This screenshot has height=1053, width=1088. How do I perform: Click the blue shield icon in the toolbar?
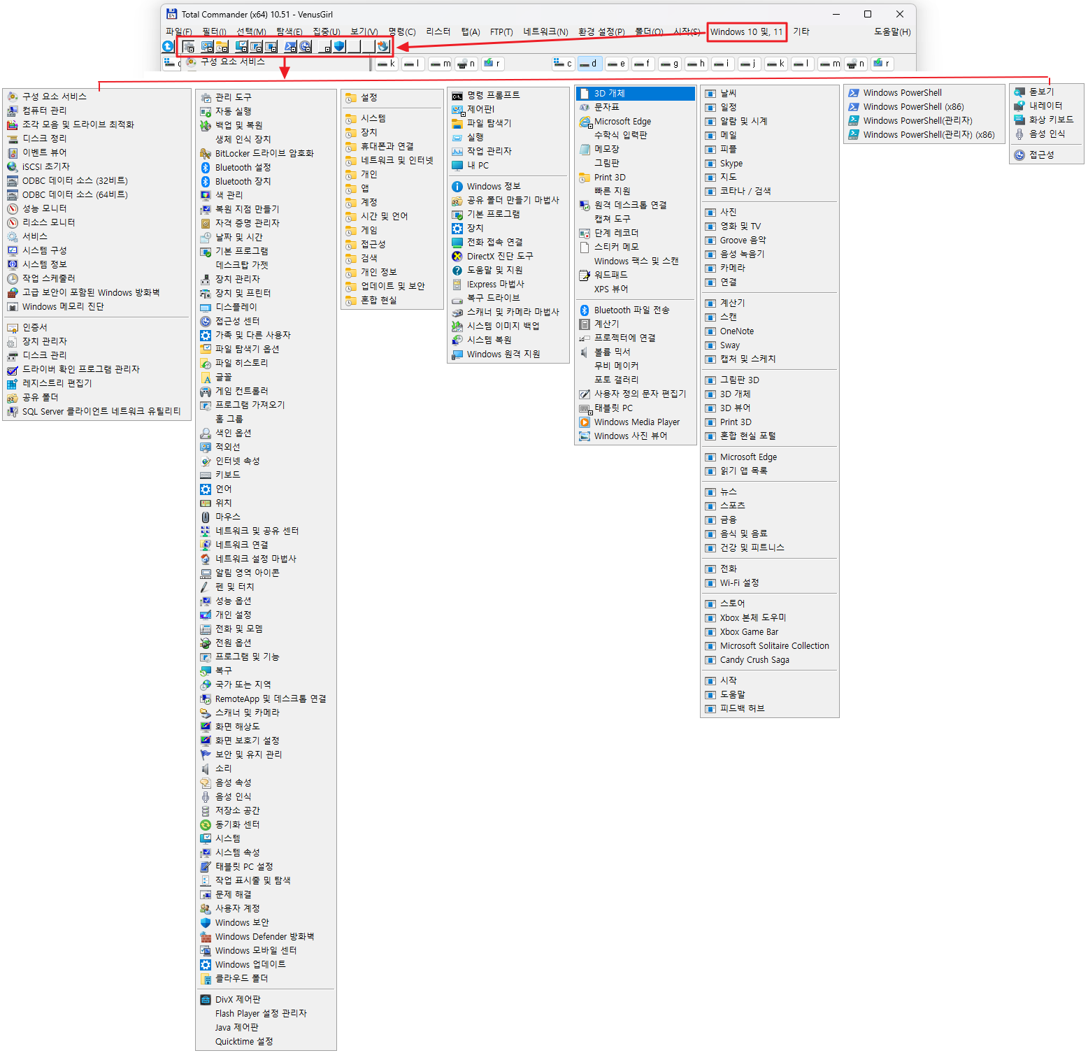339,46
